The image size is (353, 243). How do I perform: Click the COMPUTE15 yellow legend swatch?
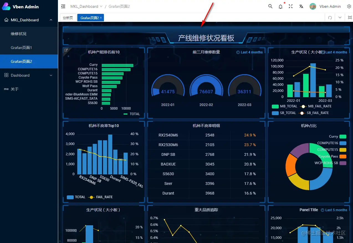point(343,150)
